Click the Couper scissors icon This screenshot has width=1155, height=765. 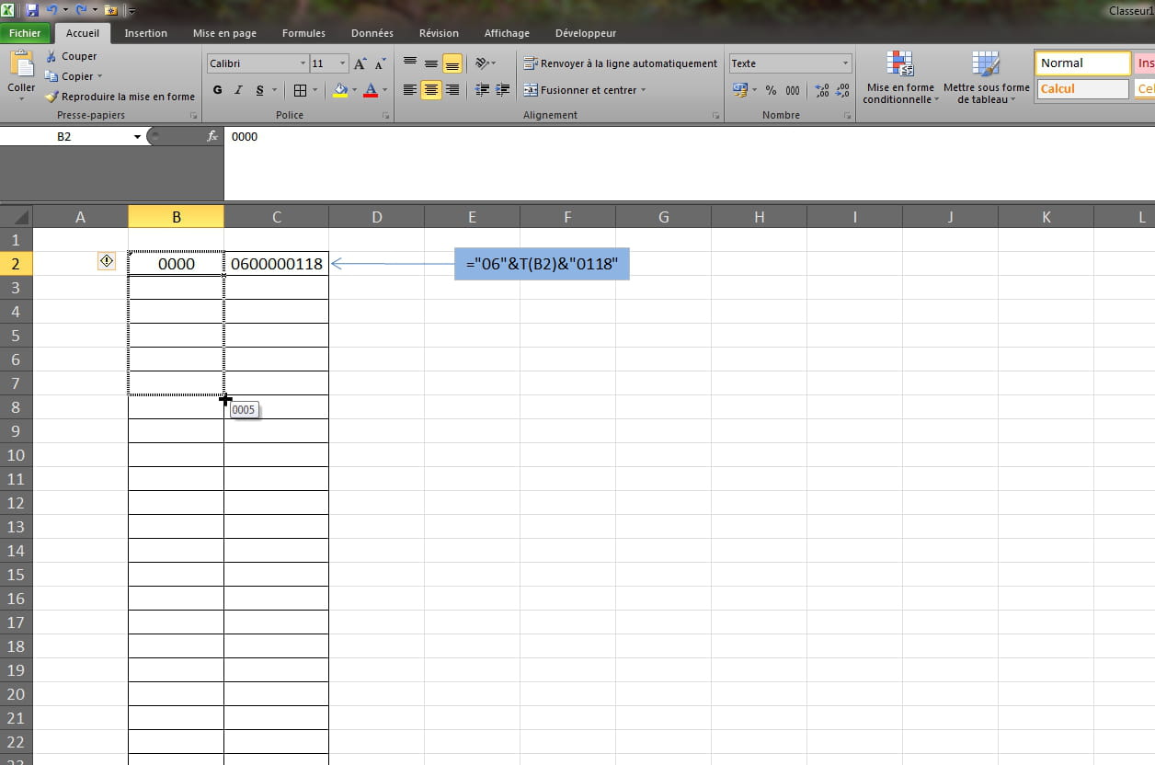[x=51, y=56]
